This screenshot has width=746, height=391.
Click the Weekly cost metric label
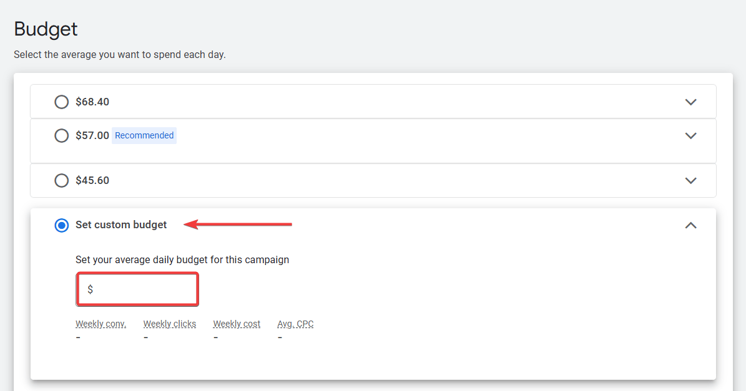point(237,324)
